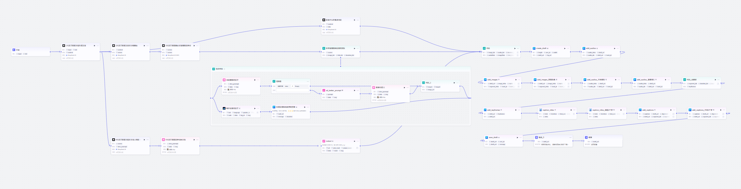
Task: Click the 结束 end node icon
Action: pyautogui.click(x=586, y=137)
